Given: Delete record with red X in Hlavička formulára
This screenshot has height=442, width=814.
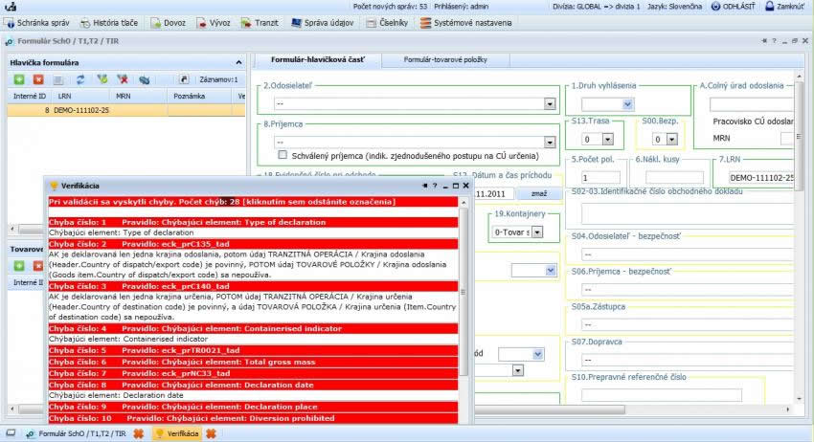Looking at the screenshot, I should 38,79.
